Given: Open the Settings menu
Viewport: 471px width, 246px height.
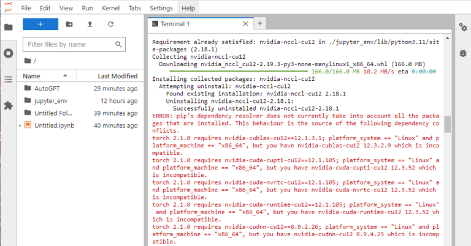Looking at the screenshot, I should (161, 8).
